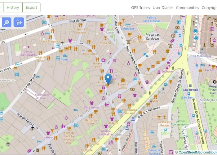Click the Gianni ice cream icon

[148, 69]
